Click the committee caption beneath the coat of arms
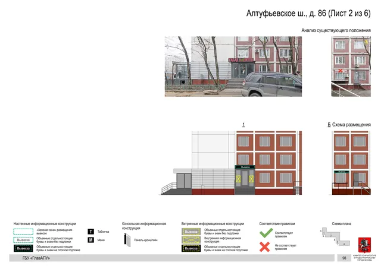 (364, 258)
